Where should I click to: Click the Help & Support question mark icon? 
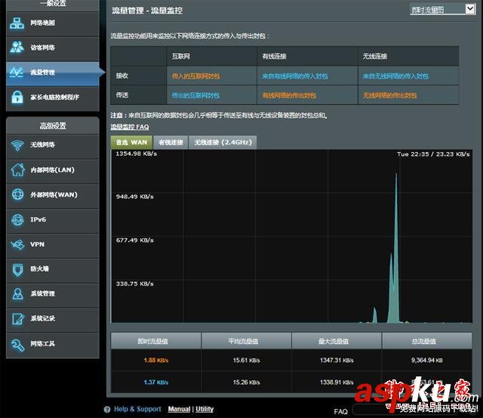pyautogui.click(x=107, y=410)
